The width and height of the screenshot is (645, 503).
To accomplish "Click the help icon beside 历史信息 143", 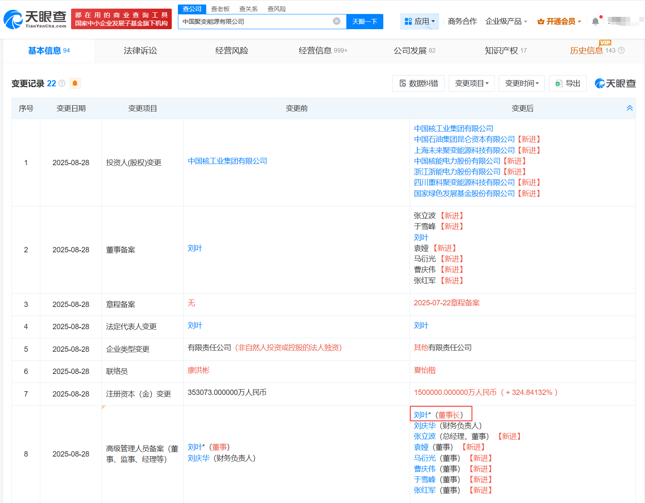I will click(x=621, y=51).
